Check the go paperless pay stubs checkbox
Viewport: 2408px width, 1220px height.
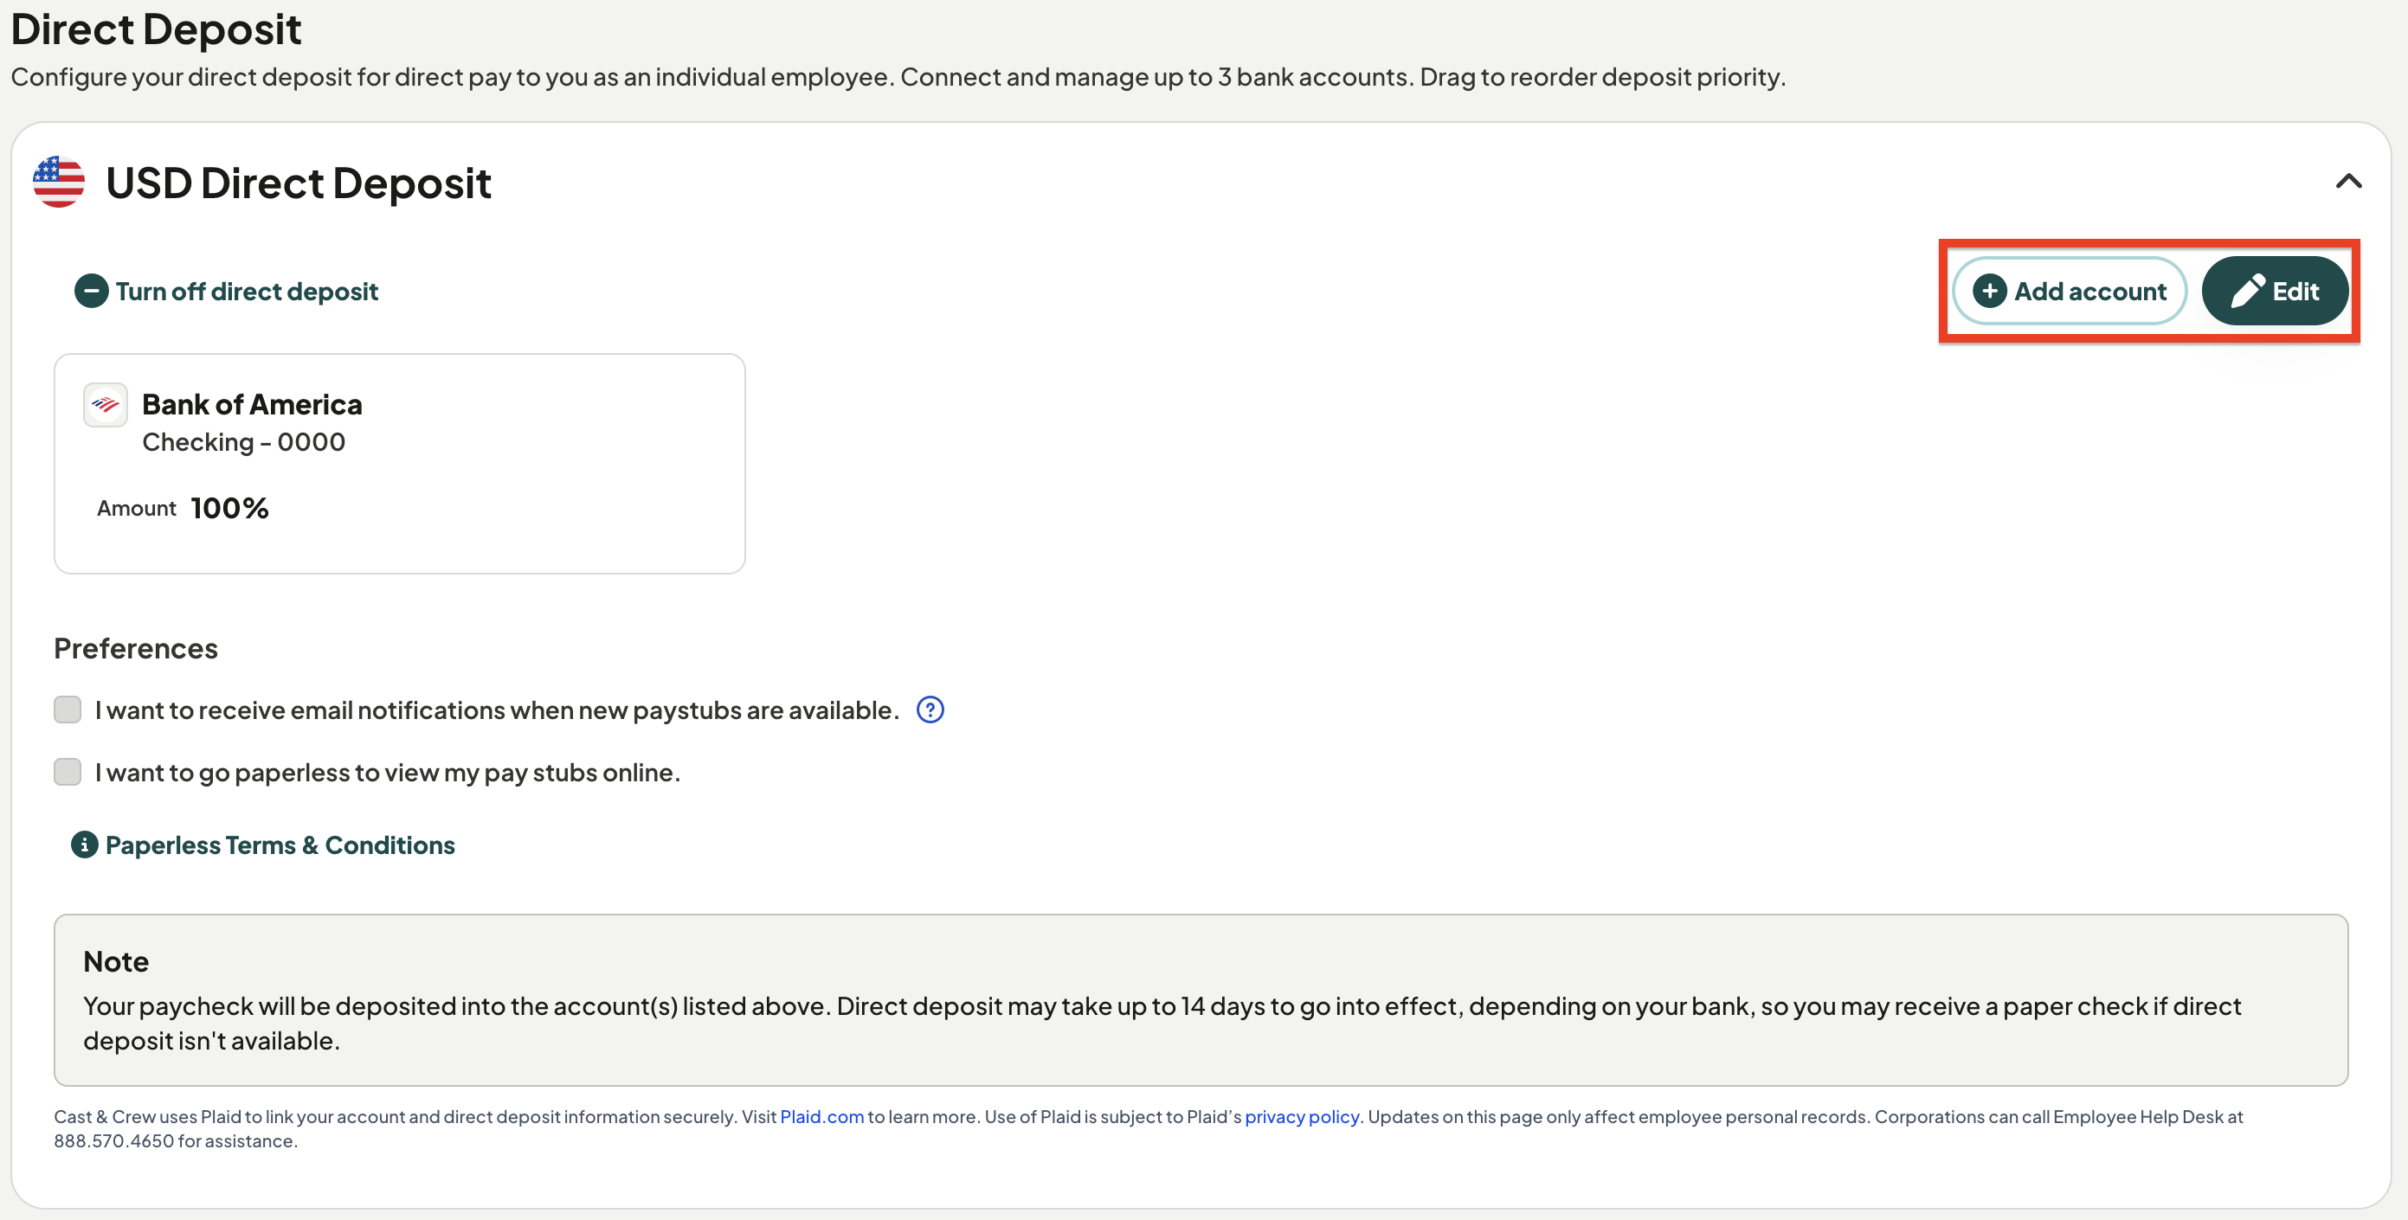pos(68,773)
